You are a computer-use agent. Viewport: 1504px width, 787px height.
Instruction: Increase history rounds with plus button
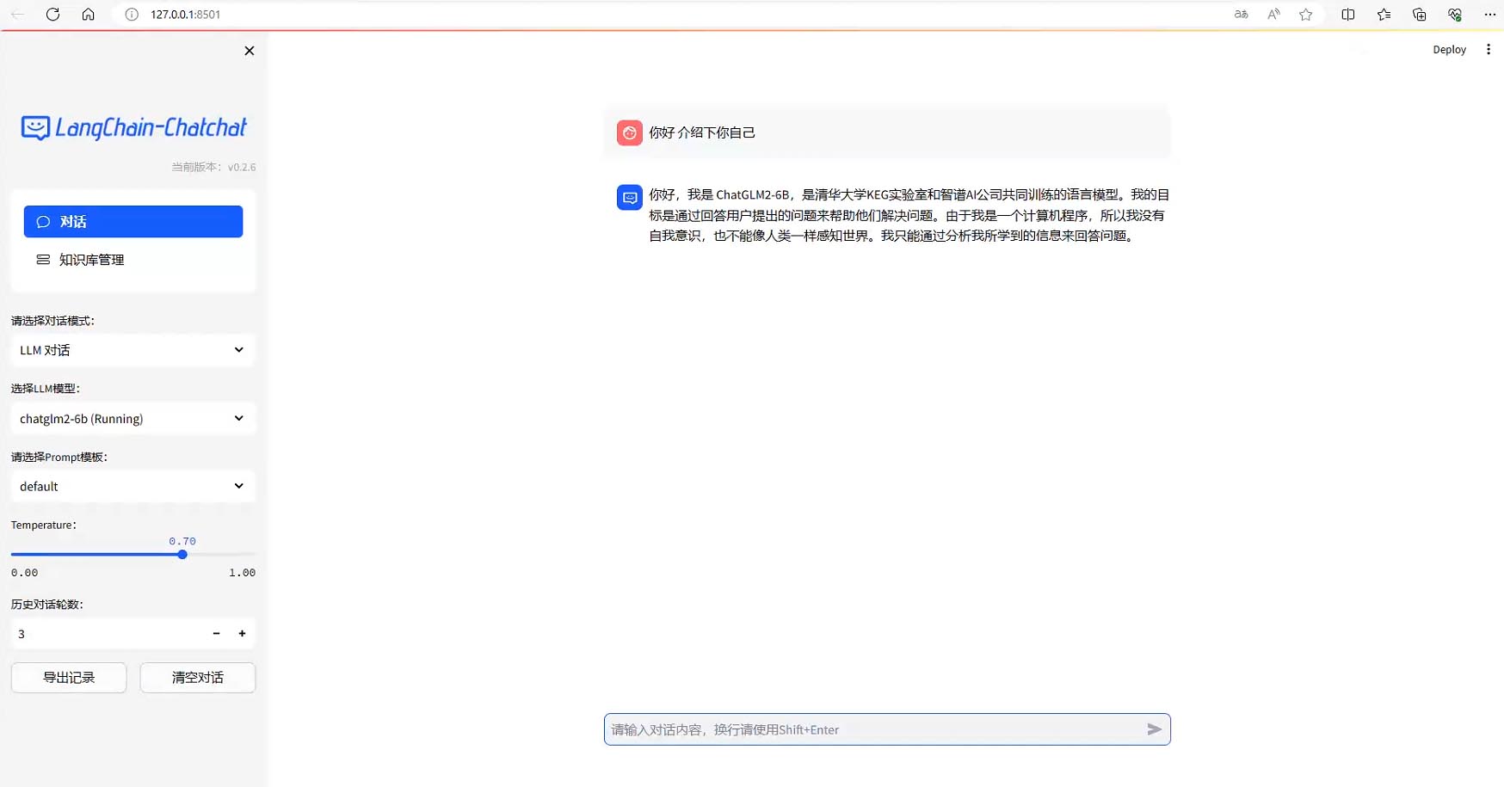[243, 634]
